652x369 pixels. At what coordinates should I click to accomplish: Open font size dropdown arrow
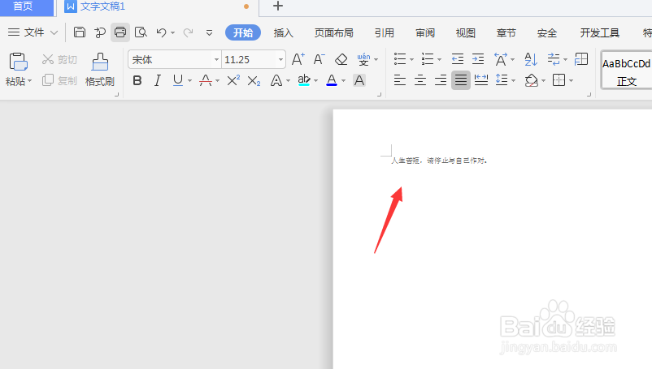(280, 60)
